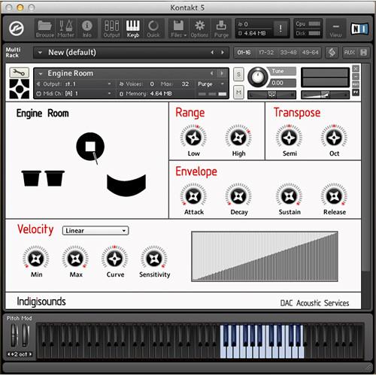The width and height of the screenshot is (376, 376).
Task: Toggle the Master editor
Action: (x=65, y=29)
